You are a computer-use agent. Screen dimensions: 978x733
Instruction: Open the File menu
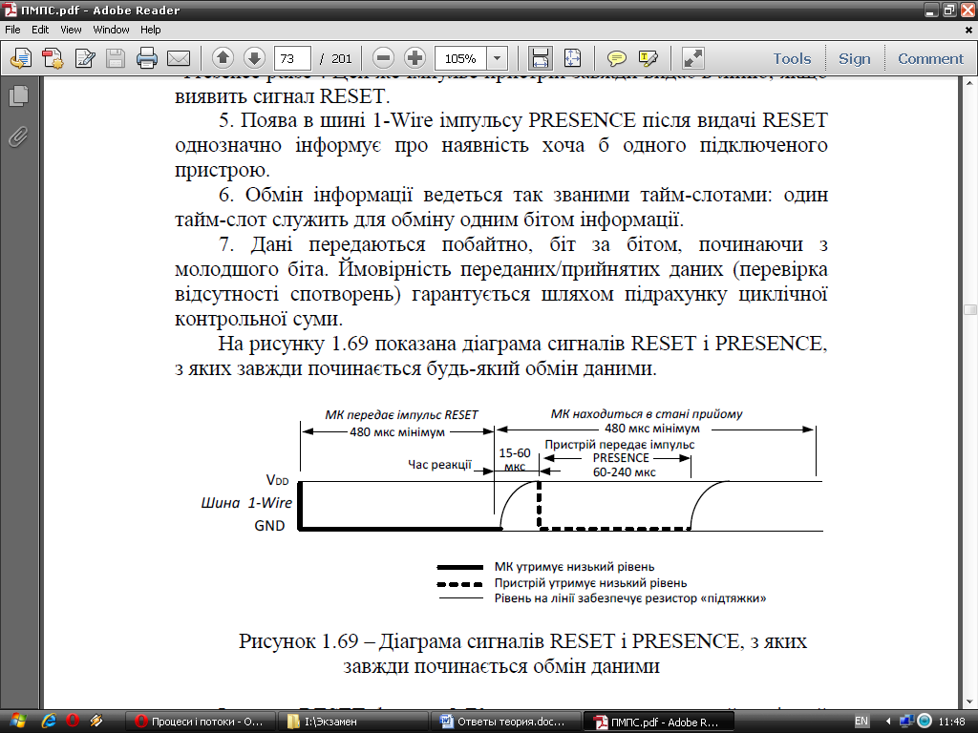[x=12, y=30]
